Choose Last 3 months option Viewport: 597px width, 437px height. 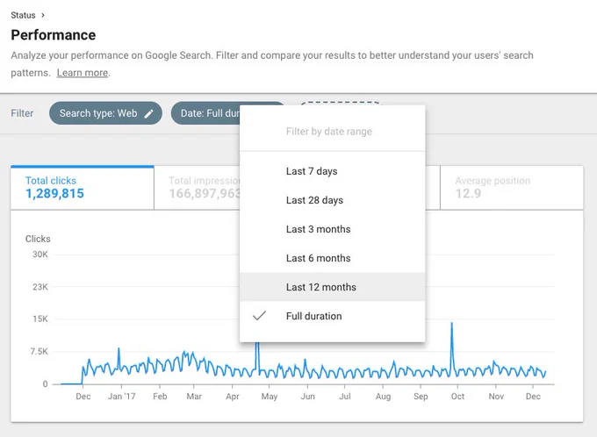(x=333, y=229)
